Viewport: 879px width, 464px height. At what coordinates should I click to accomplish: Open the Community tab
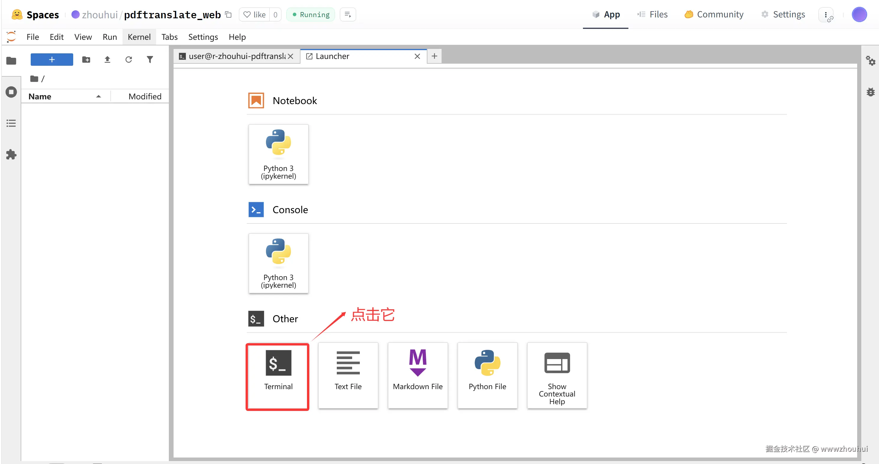[x=714, y=15]
